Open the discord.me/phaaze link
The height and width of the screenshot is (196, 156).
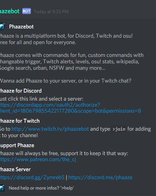pos(100,177)
